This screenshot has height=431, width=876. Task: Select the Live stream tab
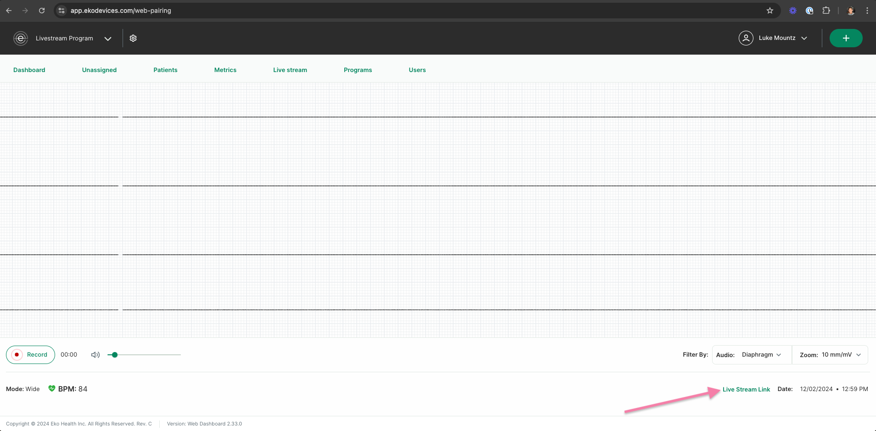pos(290,70)
